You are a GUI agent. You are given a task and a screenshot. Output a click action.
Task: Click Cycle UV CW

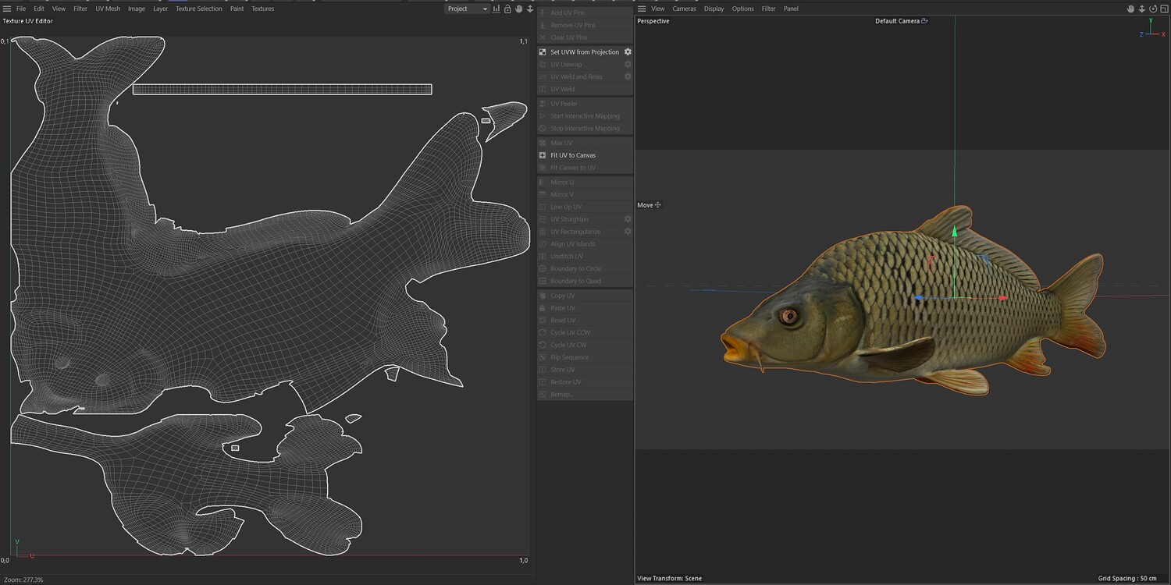coord(585,345)
